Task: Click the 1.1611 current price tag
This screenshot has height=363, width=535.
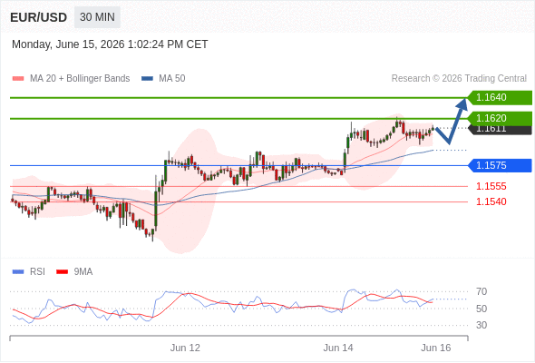Action: [500, 130]
